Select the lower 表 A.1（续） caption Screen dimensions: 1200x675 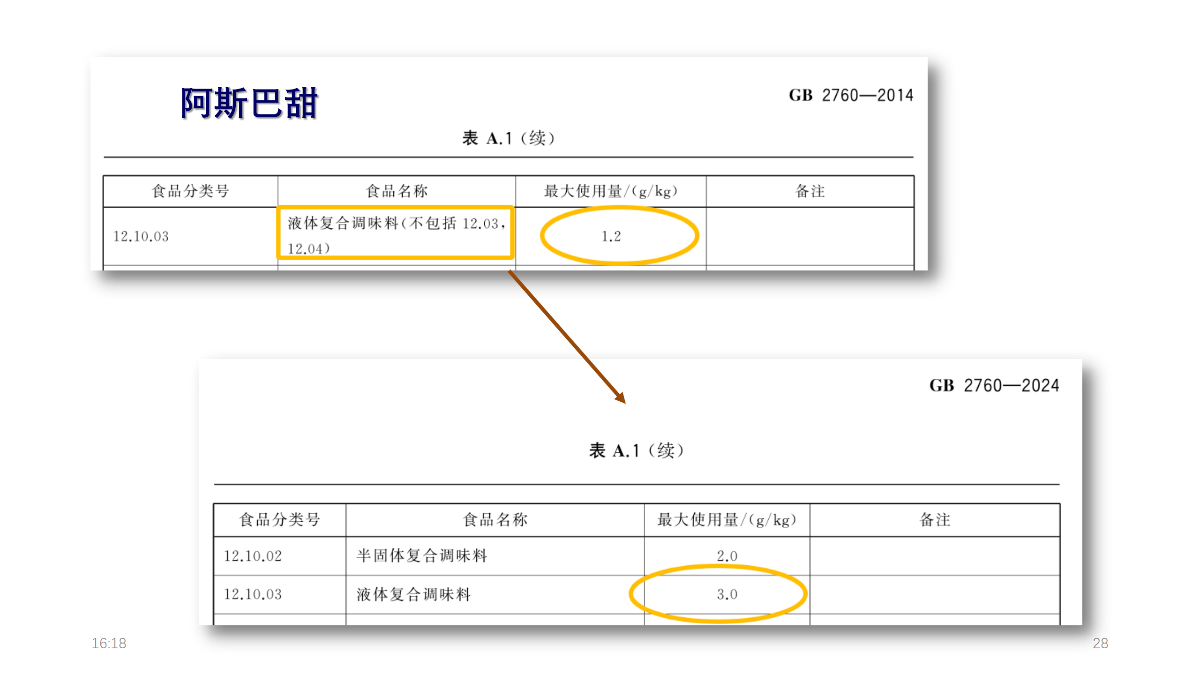[637, 450]
